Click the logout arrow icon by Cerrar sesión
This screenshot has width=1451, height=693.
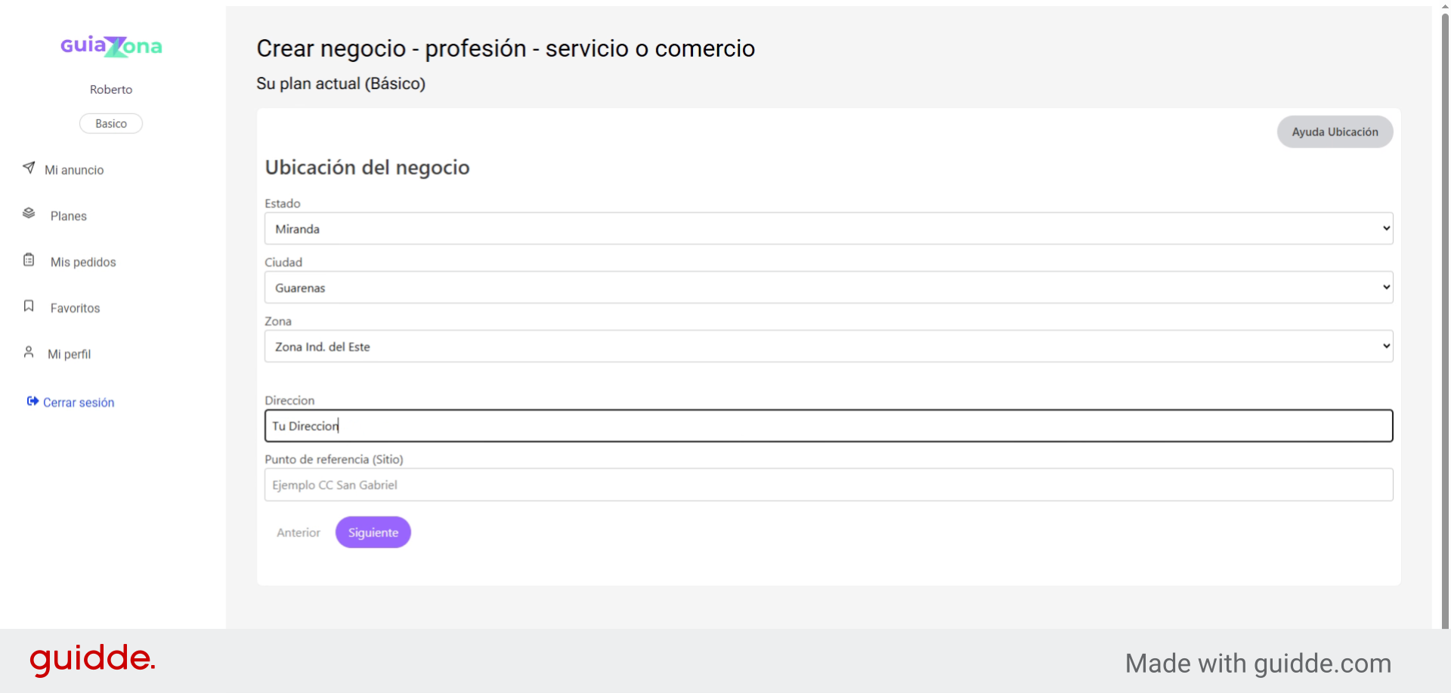32,401
